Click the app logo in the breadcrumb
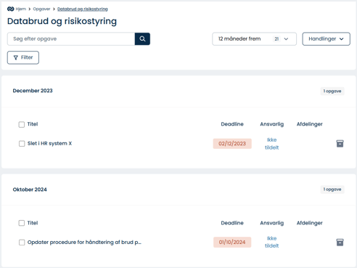 tap(11, 9)
